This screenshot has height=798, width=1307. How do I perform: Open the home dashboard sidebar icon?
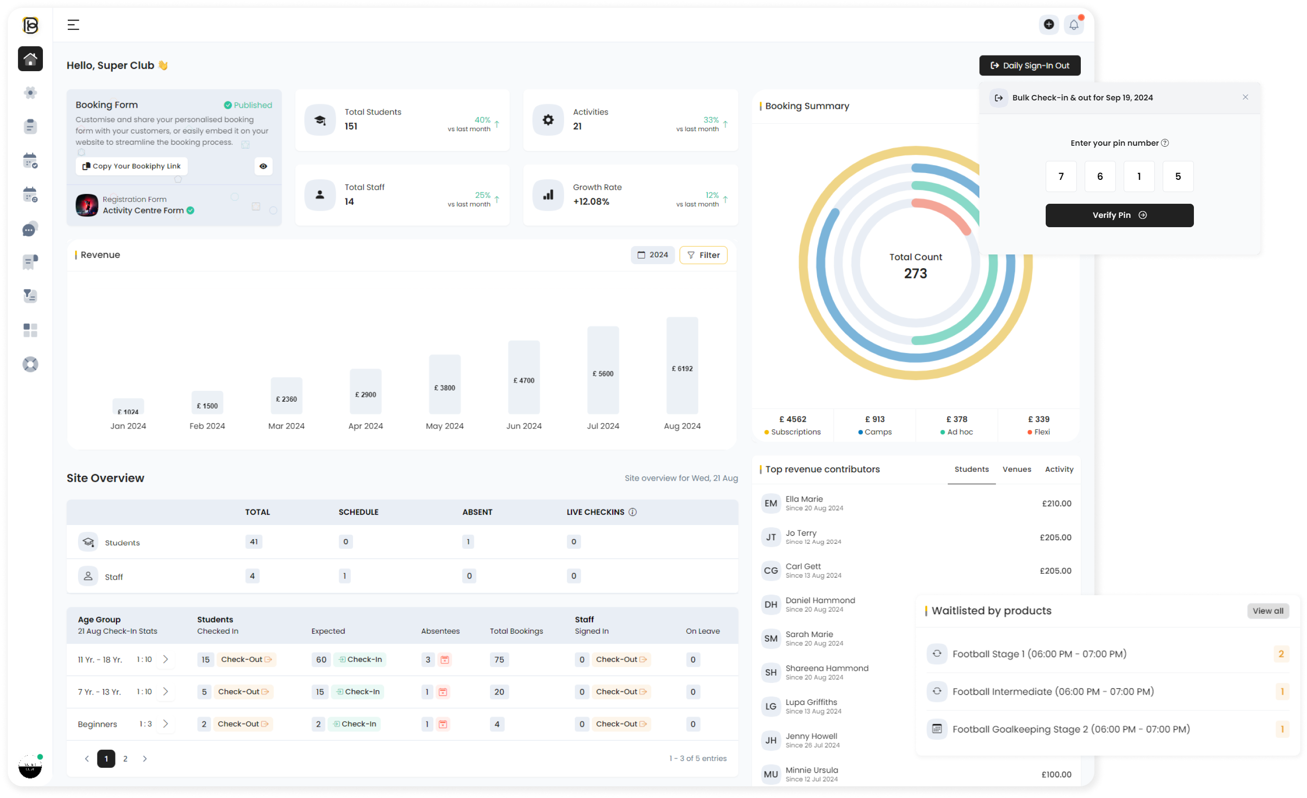(x=30, y=58)
